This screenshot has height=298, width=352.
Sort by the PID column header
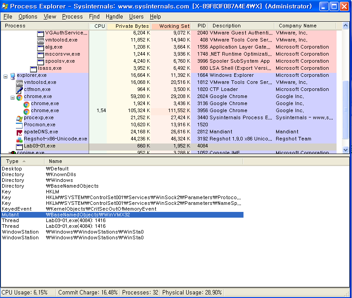coord(200,26)
